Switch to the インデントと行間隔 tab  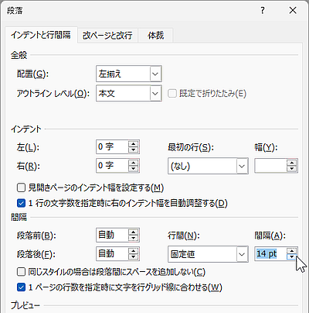pos(41,35)
